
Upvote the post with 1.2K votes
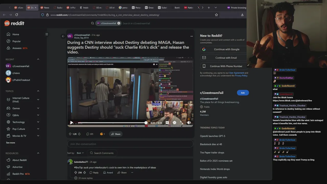coord(70,134)
